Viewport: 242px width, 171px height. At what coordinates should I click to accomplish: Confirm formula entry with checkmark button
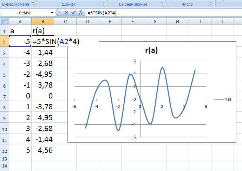click(x=73, y=13)
